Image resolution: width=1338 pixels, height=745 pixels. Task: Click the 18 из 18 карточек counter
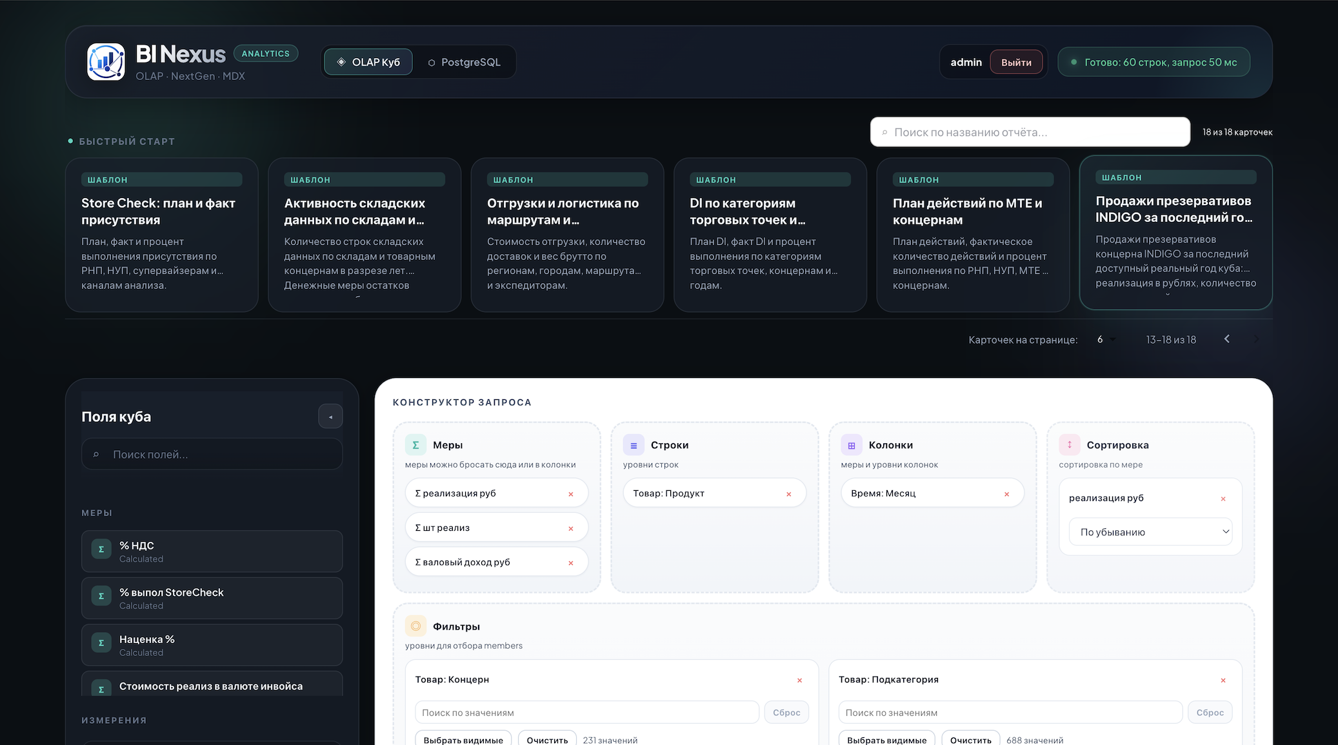(x=1237, y=132)
